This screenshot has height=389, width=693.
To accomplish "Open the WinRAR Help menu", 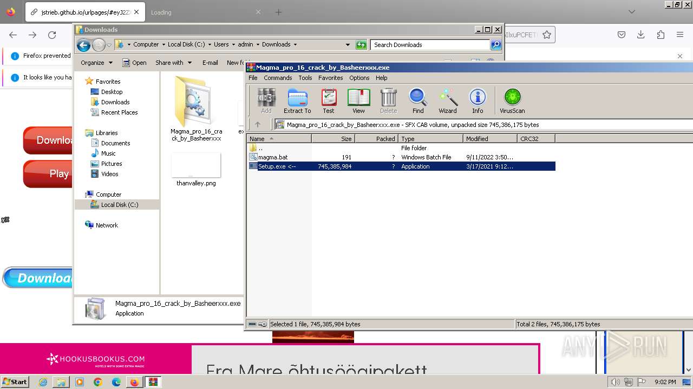I will click(x=382, y=78).
